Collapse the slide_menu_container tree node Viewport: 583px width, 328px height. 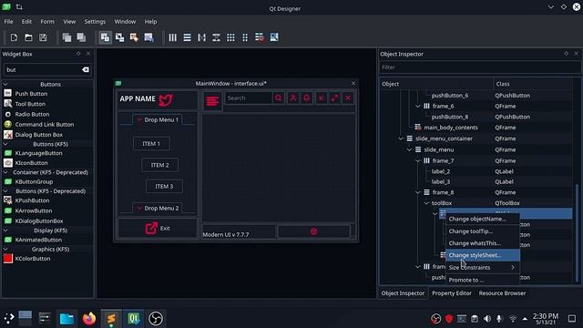click(401, 138)
